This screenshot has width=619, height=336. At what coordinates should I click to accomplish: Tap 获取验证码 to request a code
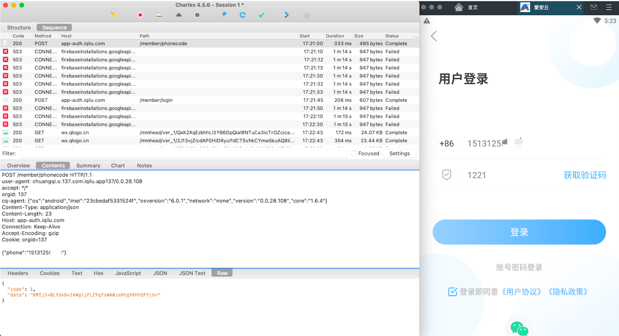[585, 175]
